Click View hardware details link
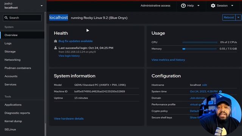 pos(69,119)
